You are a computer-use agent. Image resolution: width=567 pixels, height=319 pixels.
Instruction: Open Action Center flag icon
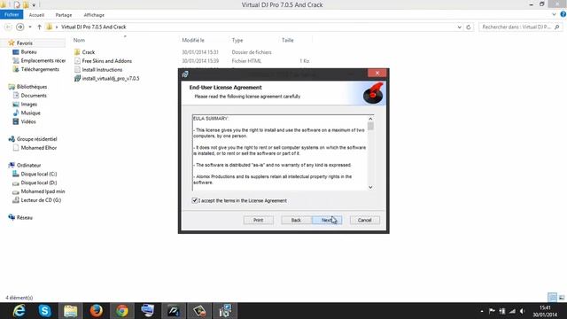(492, 311)
